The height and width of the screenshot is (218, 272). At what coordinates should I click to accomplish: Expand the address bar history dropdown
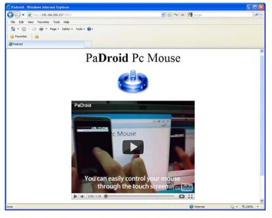pyautogui.click(x=163, y=15)
